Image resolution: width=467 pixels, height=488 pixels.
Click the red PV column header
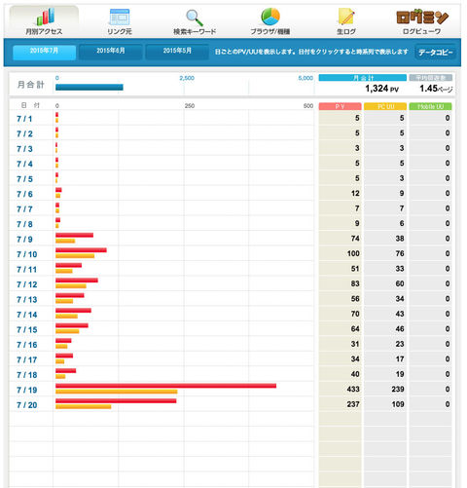click(x=340, y=106)
